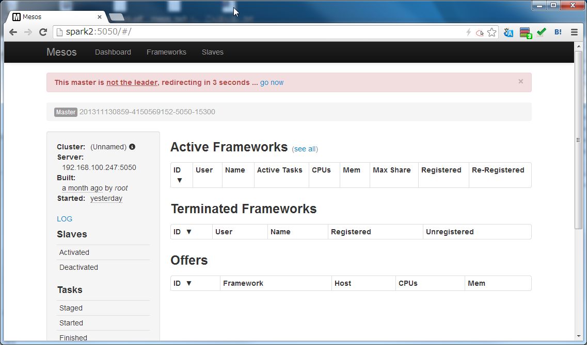Viewport: 587px width, 345px height.
Task: Click Activated row under Slaves
Action: (x=103, y=252)
